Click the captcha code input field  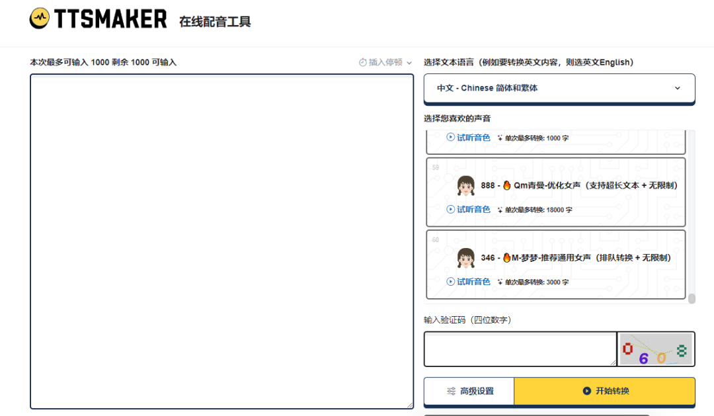tap(520, 349)
